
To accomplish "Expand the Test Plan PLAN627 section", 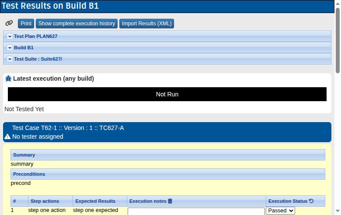I will (10, 37).
